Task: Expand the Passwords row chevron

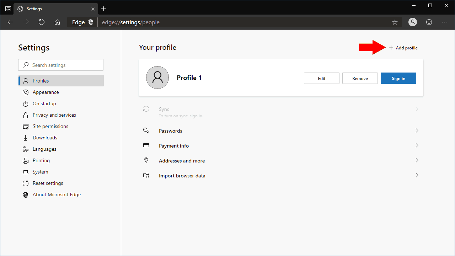Action: click(417, 130)
